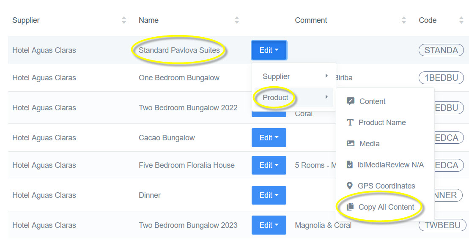Expand the Product submenu

coord(294,98)
